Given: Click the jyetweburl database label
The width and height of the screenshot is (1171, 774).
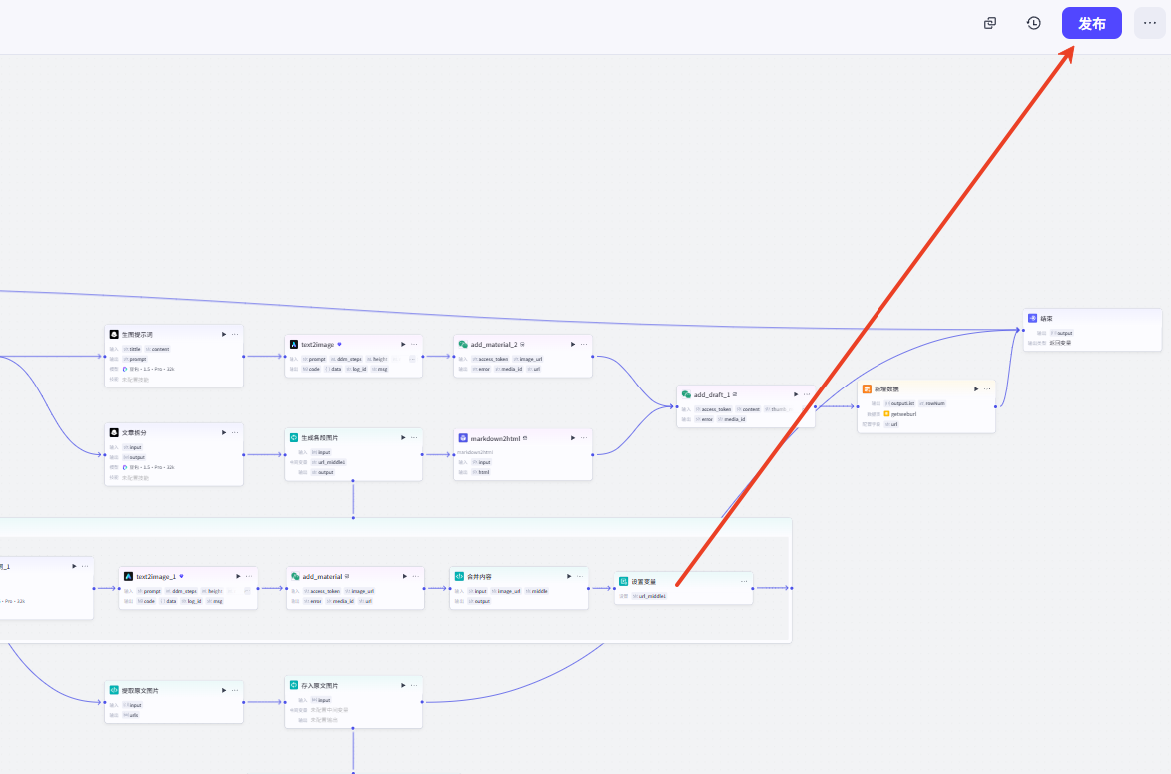Looking at the screenshot, I should [x=903, y=413].
